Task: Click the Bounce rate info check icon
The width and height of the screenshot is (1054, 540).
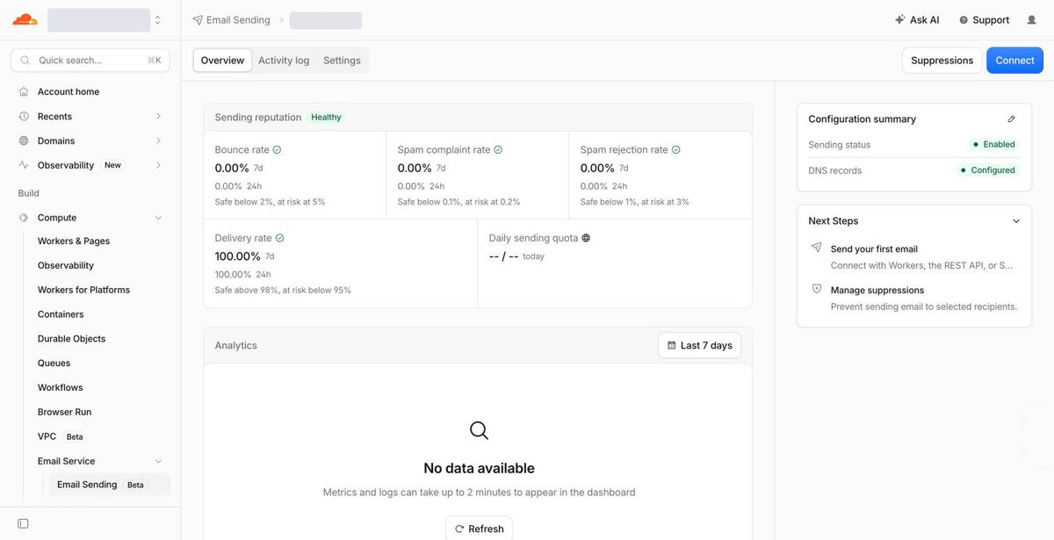Action: 277,150
